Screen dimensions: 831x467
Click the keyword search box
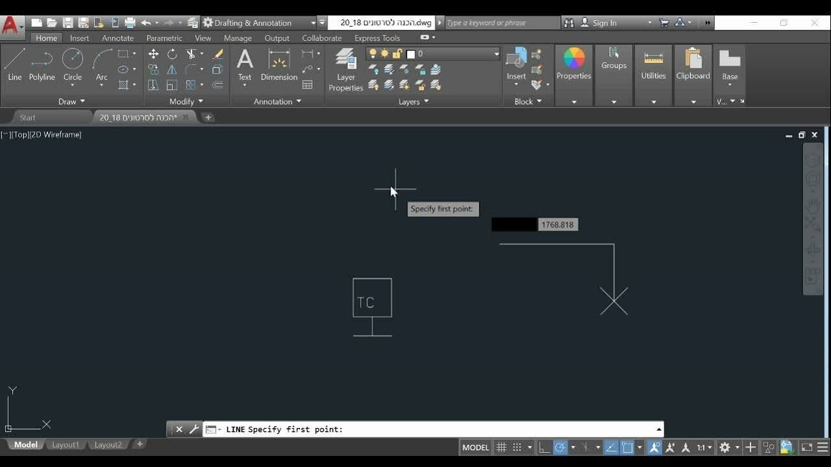pos(501,23)
